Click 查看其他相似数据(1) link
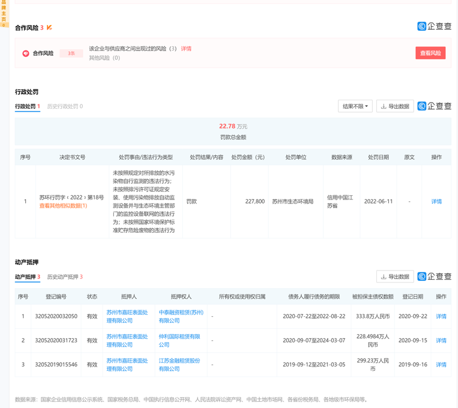The width and height of the screenshot is (458, 408). tap(63, 206)
